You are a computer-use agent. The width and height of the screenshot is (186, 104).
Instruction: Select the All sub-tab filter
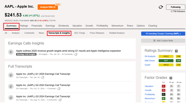(6, 33)
